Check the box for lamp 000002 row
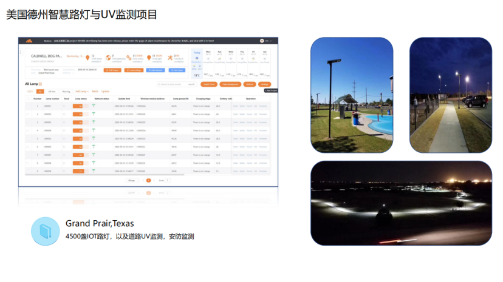The width and height of the screenshot is (503, 282). pos(27,114)
